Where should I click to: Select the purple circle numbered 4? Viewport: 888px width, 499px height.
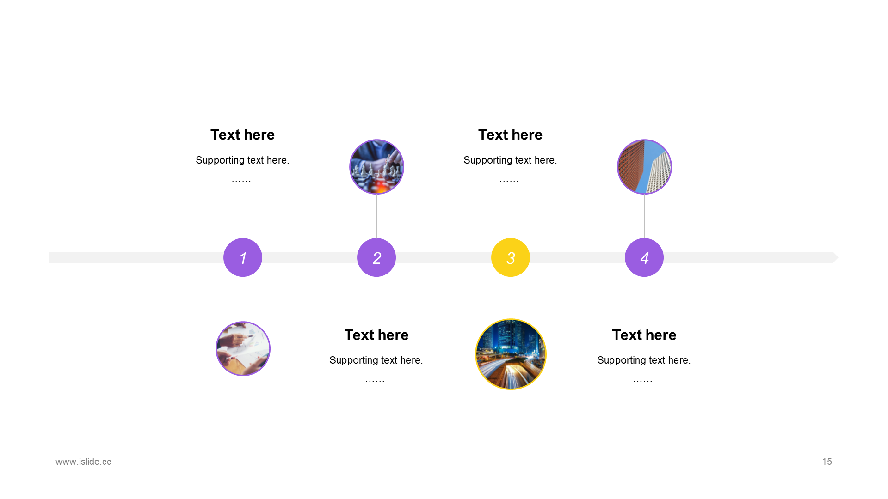tap(644, 257)
